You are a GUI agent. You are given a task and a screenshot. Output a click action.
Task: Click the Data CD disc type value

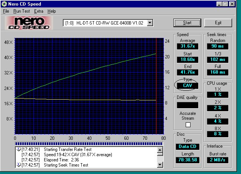188,146
